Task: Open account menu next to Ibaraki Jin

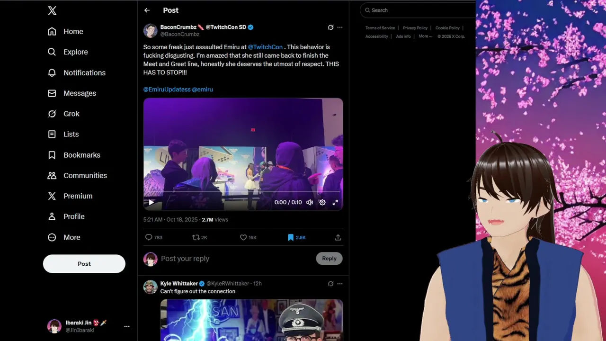Action: coord(126,326)
